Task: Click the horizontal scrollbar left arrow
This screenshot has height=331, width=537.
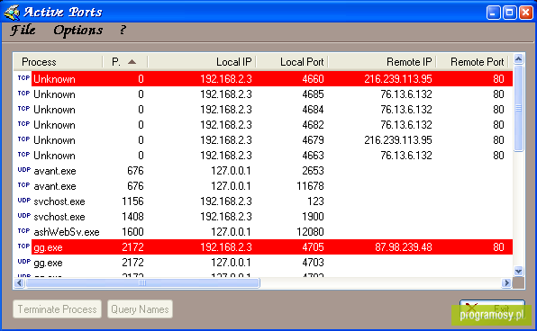Action: (20, 282)
